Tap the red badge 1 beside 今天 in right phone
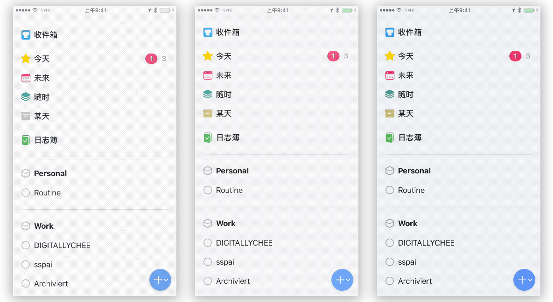Viewport: 553px width, 302px height. point(515,55)
